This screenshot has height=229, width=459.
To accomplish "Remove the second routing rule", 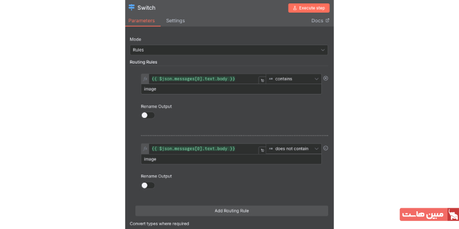I will [x=326, y=148].
